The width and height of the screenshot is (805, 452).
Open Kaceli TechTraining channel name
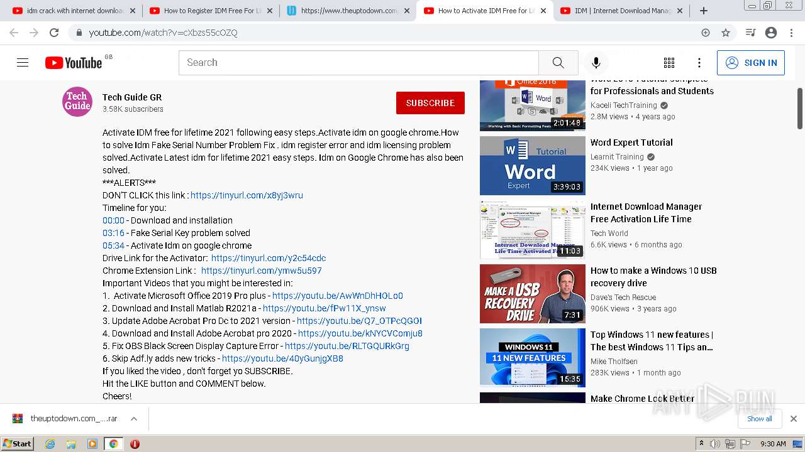[623, 105]
